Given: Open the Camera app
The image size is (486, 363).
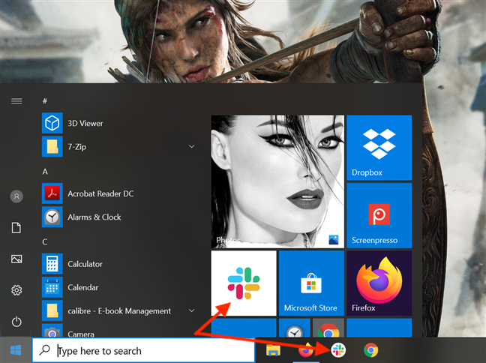Looking at the screenshot, I should coord(119,331).
